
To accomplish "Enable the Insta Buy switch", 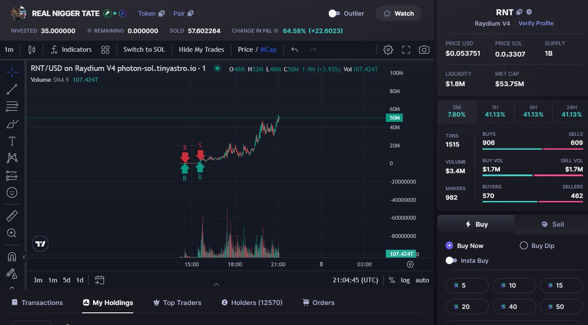I will click(x=451, y=260).
